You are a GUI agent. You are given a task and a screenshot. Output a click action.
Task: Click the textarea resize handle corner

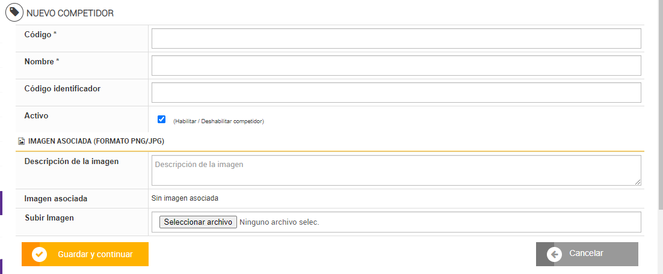(638, 182)
